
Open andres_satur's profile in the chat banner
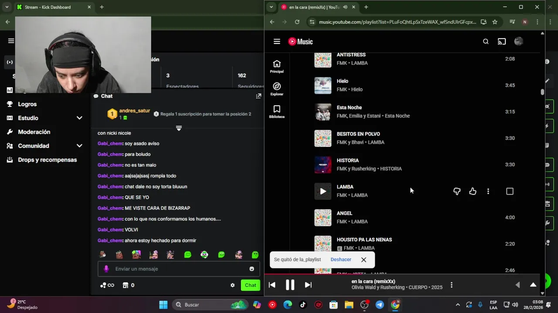coord(134,111)
